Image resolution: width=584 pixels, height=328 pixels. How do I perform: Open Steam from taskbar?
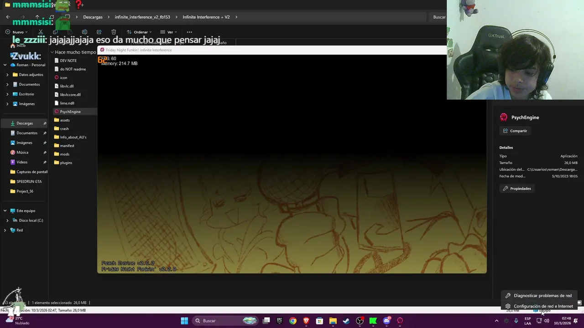(346, 321)
